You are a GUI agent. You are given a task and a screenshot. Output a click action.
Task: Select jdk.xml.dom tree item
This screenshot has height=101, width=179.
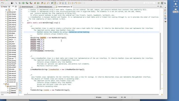12,78
